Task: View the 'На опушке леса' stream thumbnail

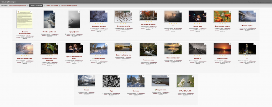Action: pos(148,49)
